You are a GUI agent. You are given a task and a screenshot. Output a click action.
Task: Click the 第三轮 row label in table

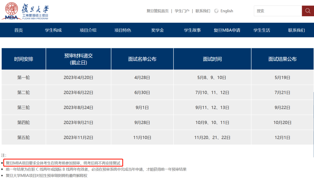click(x=24, y=108)
